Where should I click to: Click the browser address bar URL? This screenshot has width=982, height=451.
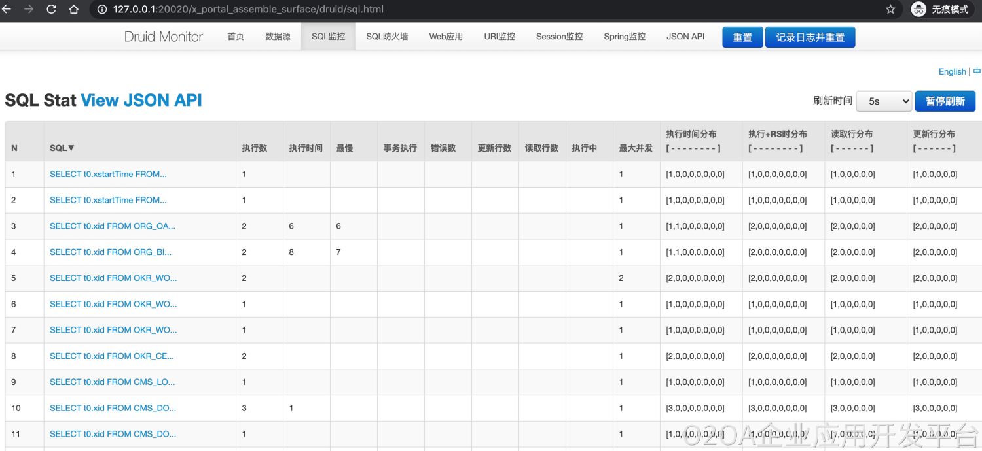click(x=249, y=9)
